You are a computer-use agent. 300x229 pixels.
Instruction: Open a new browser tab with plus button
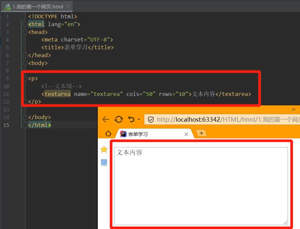pyautogui.click(x=202, y=133)
